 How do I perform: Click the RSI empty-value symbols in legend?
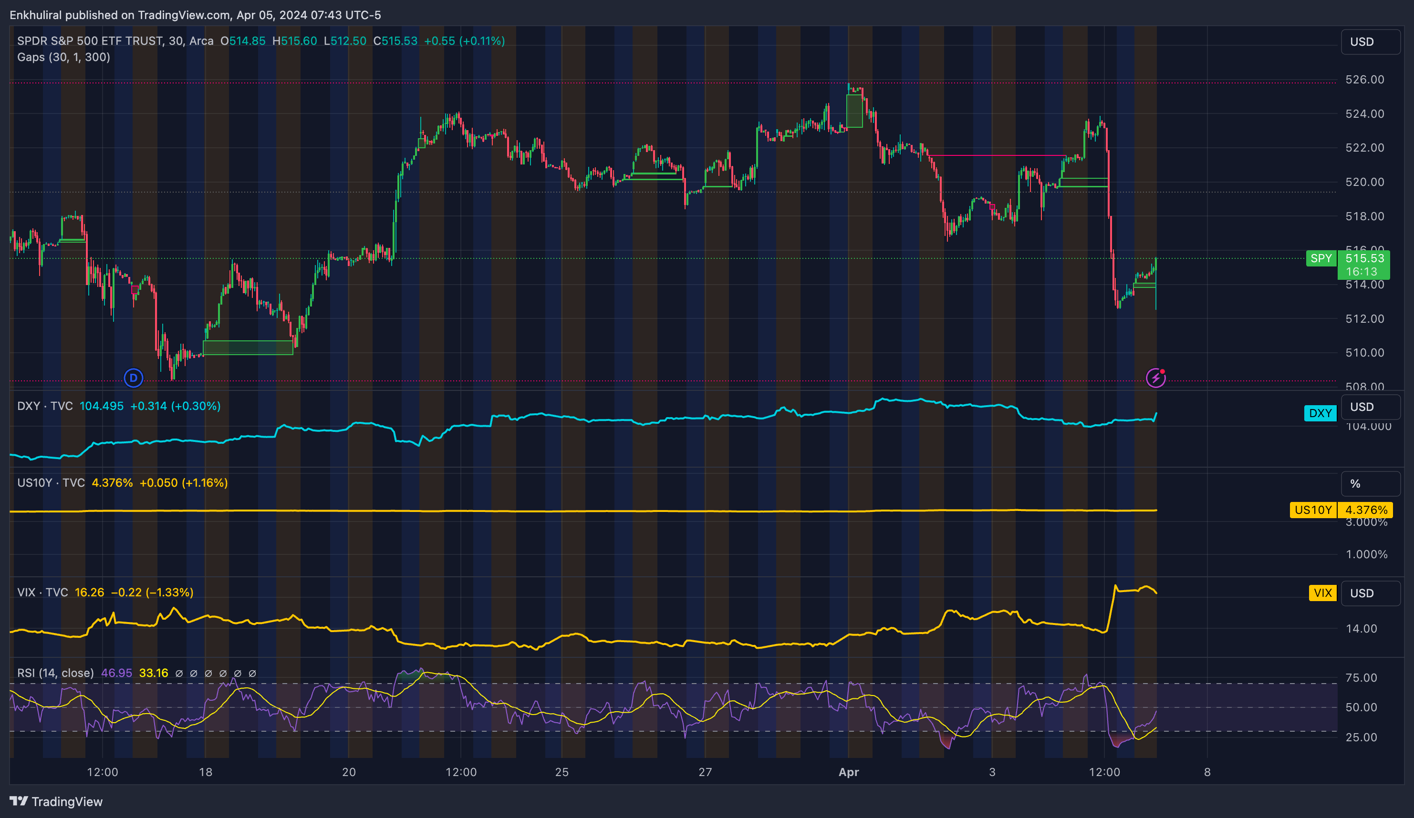point(216,674)
